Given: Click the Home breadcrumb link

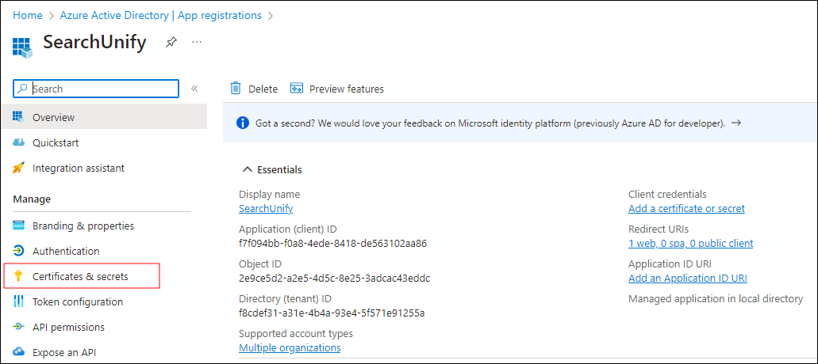Looking at the screenshot, I should point(28,15).
